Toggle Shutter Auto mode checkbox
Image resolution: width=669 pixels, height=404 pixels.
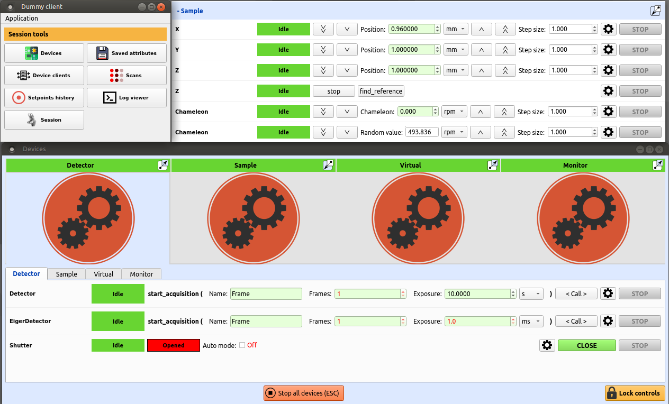[242, 345]
